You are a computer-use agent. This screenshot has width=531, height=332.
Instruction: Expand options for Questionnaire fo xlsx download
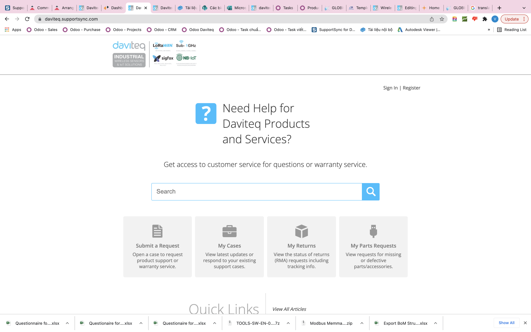click(67, 323)
